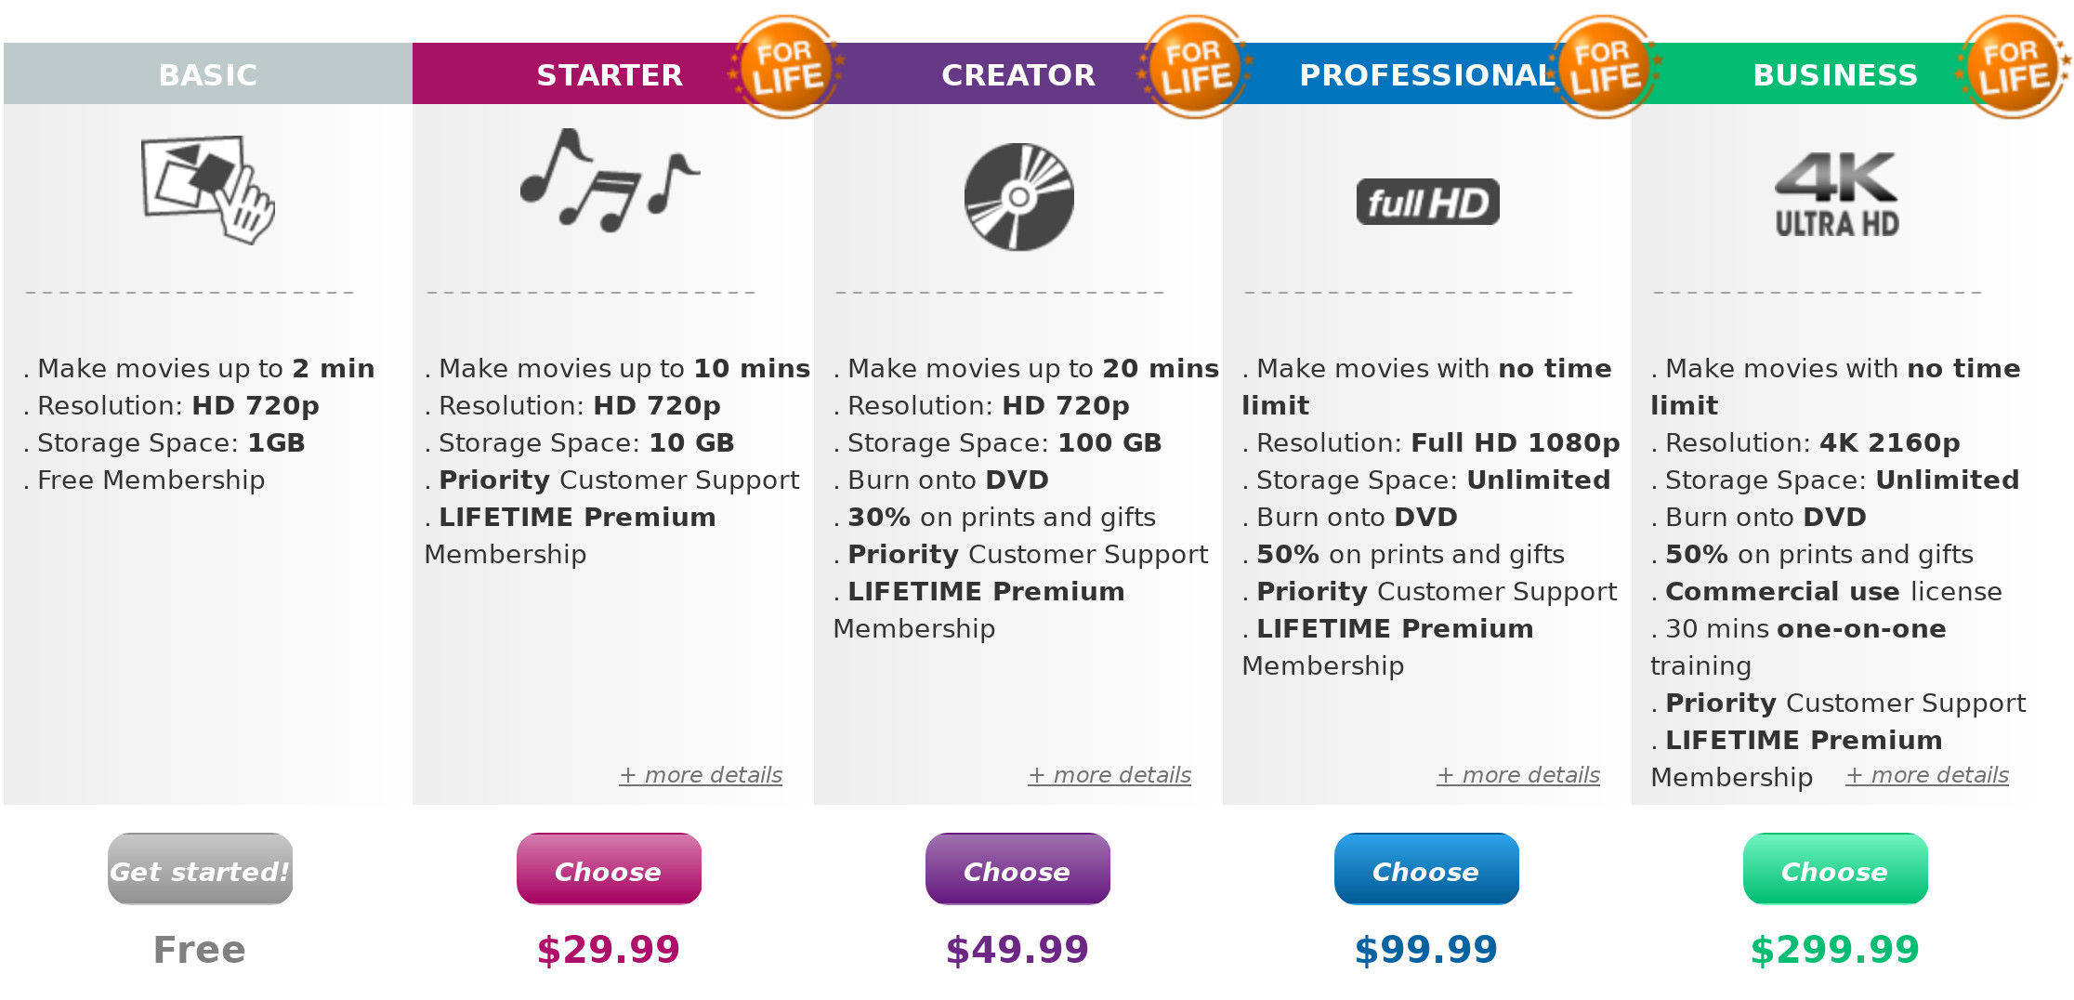Click the $299.99 Business price

point(1834,950)
